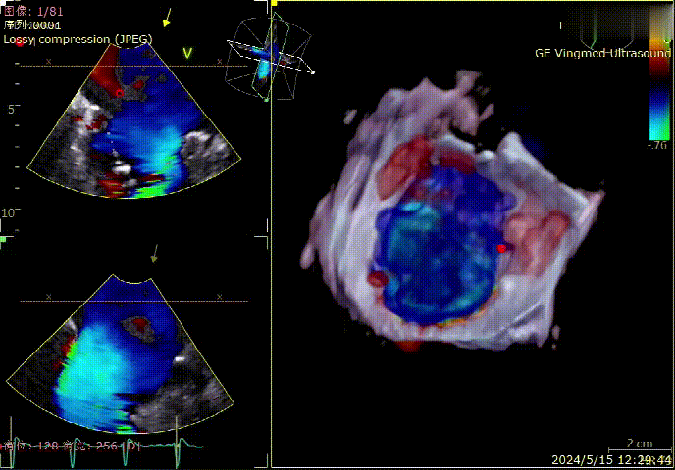The height and width of the screenshot is (470, 675).
Task: Click right x marker on bottom dashed line
Action: [220, 296]
